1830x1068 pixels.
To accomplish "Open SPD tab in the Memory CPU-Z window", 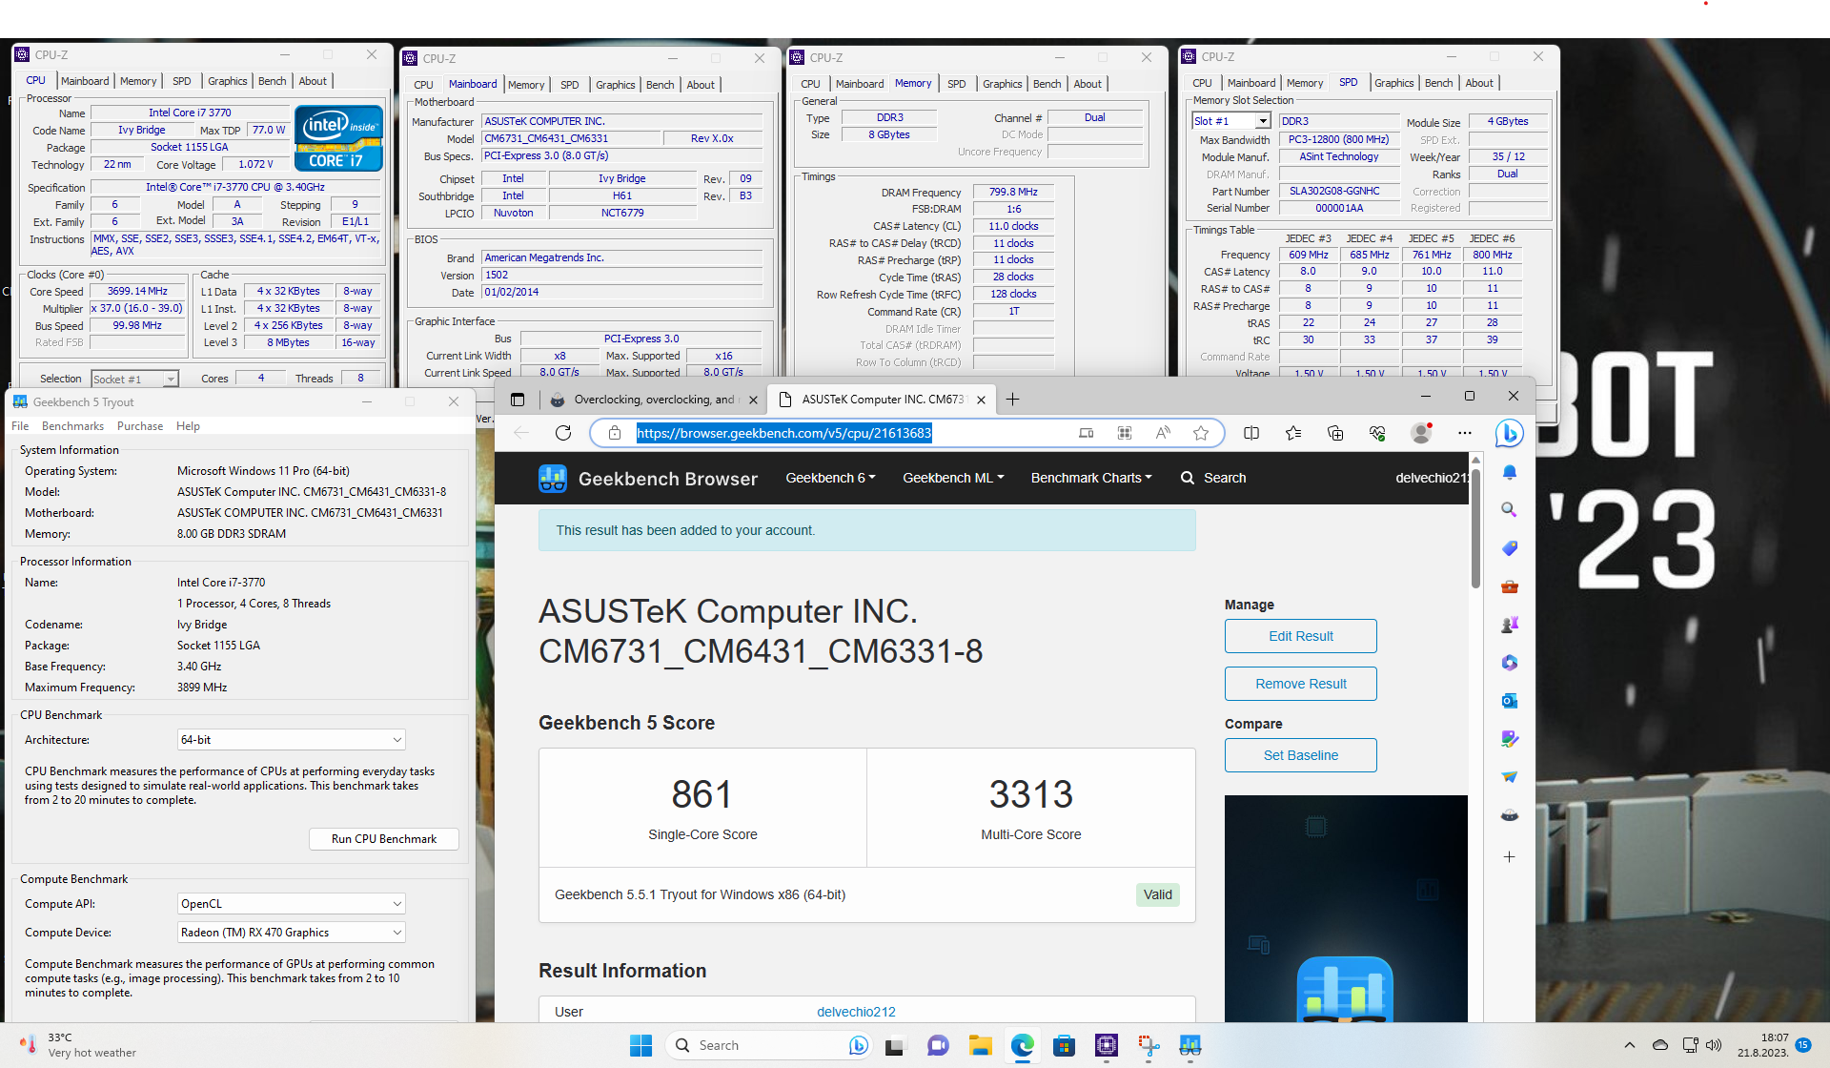I will point(957,84).
